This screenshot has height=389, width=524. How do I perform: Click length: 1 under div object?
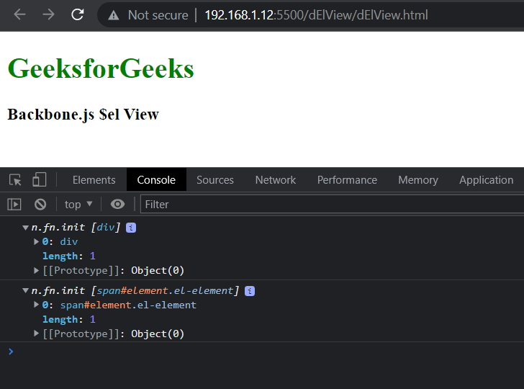click(69, 256)
